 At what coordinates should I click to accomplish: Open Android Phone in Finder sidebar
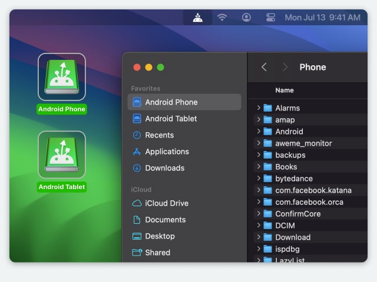pos(184,102)
